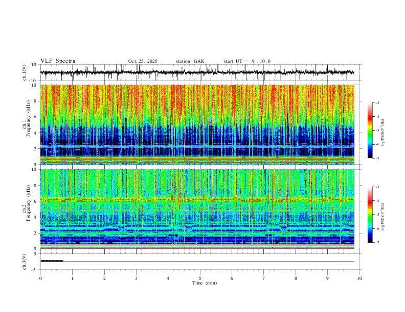405x312 pixels.
Task: Click the 'Time (min)' axis label
Action: coord(205,283)
